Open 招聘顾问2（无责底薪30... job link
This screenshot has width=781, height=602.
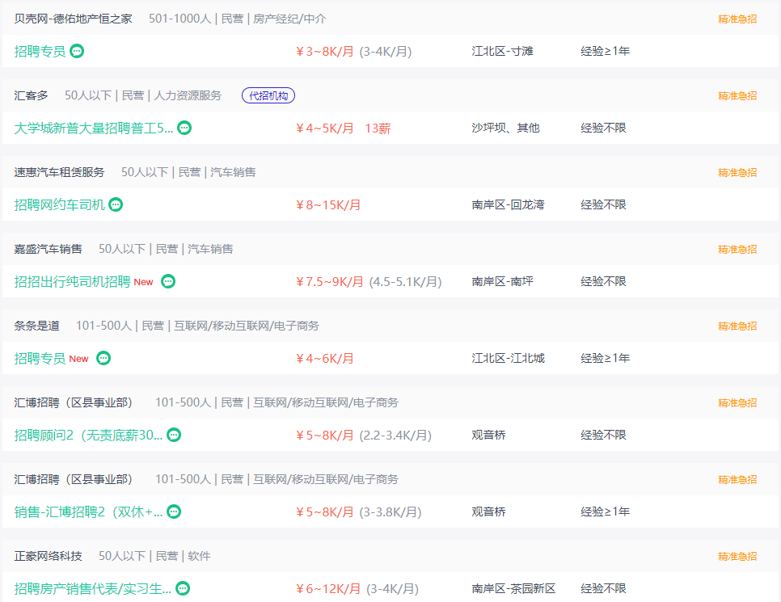click(x=88, y=435)
